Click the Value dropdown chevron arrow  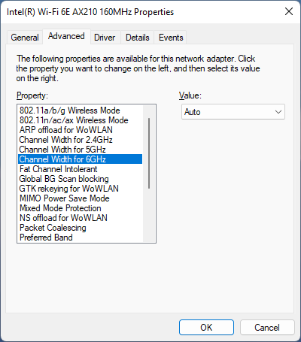click(278, 112)
